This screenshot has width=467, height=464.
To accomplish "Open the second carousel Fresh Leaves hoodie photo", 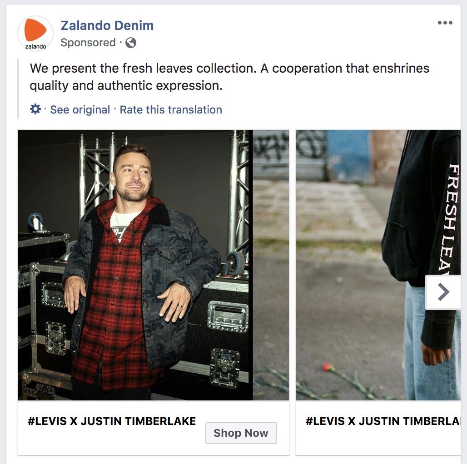I will pos(378,265).
